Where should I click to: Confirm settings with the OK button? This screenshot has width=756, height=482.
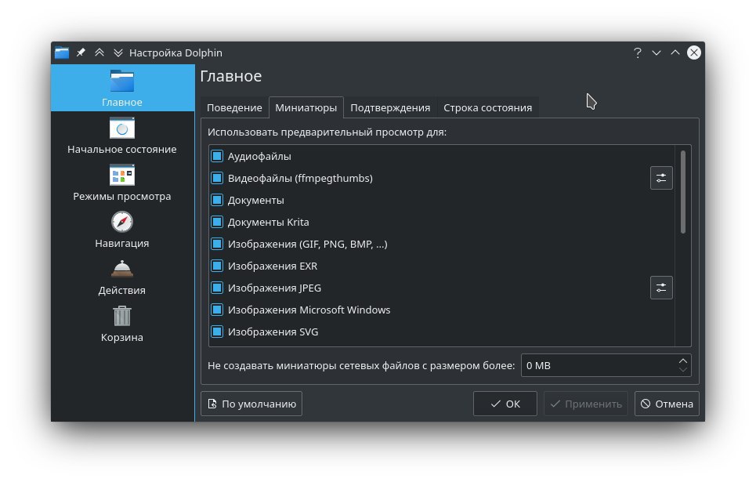pos(505,404)
